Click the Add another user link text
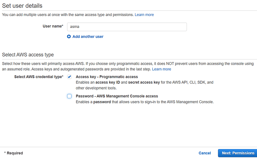 click(88, 36)
